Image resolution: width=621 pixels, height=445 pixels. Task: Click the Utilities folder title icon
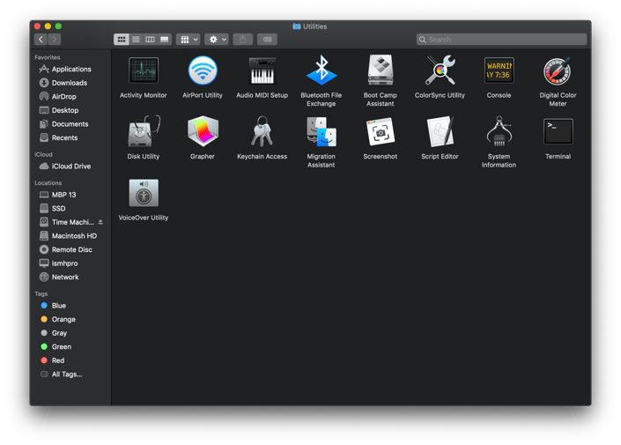click(x=296, y=26)
